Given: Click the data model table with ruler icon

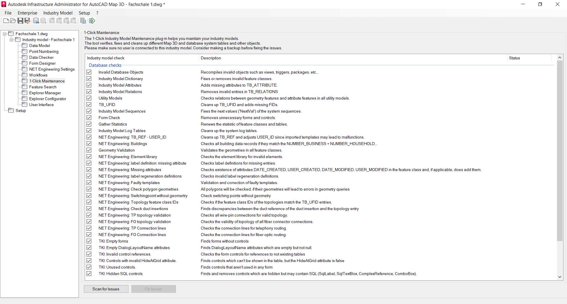Looking at the screenshot, I should (83, 21).
